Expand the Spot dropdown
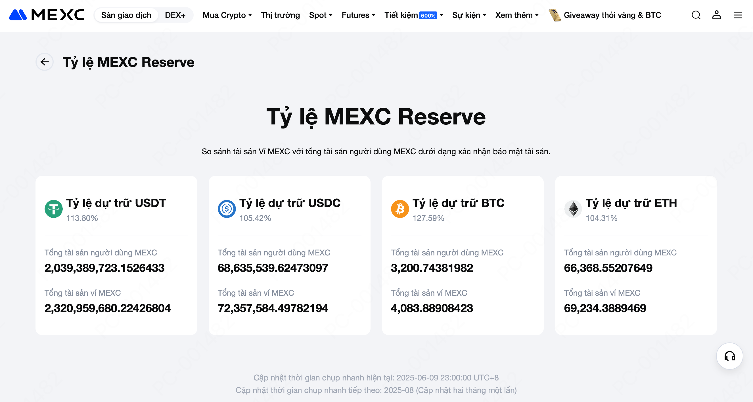 [321, 15]
